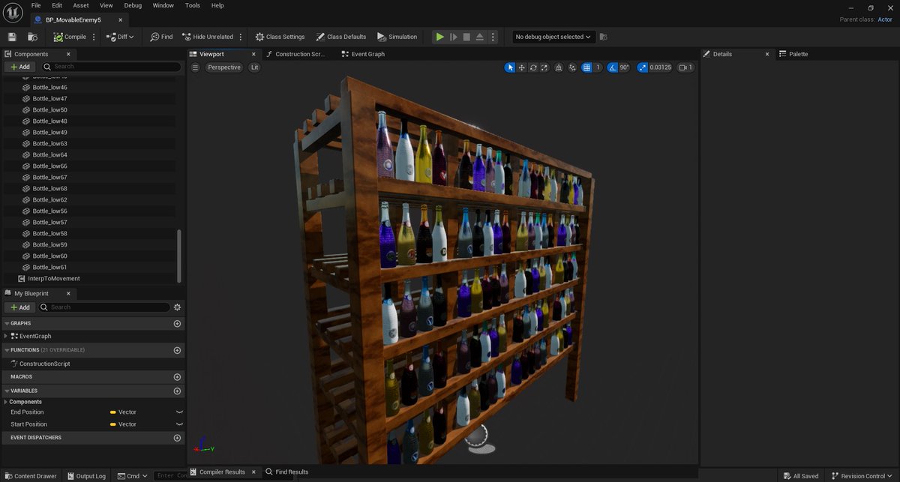Open the Lit view mode menu
This screenshot has width=900, height=482.
coord(254,67)
